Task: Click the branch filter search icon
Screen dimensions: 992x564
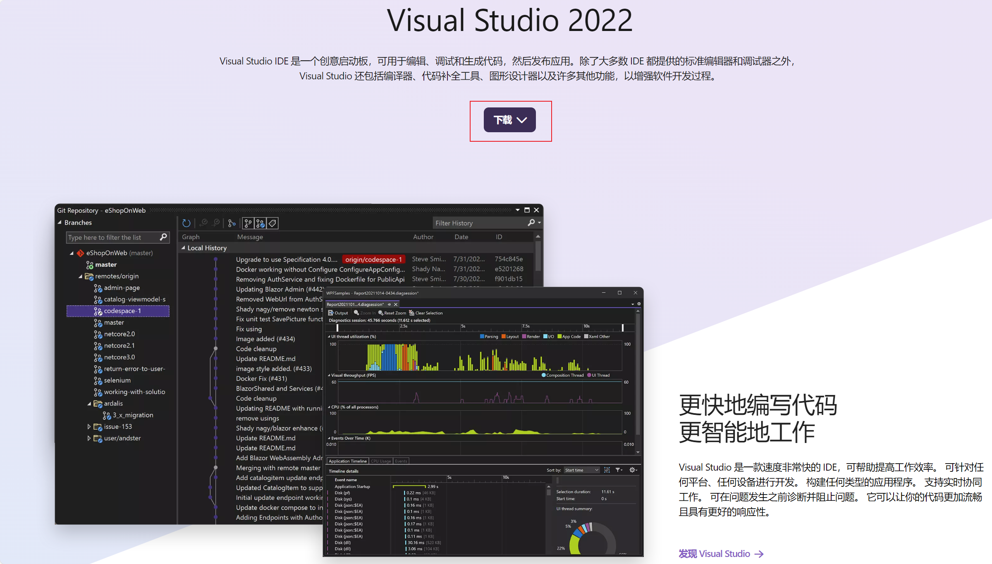Action: click(163, 237)
